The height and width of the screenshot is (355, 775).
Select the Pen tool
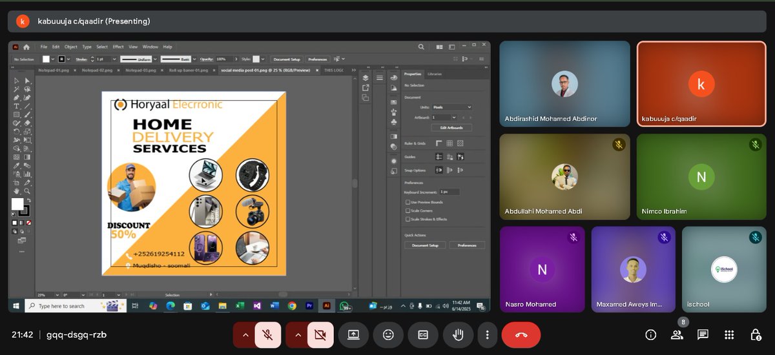(x=17, y=97)
